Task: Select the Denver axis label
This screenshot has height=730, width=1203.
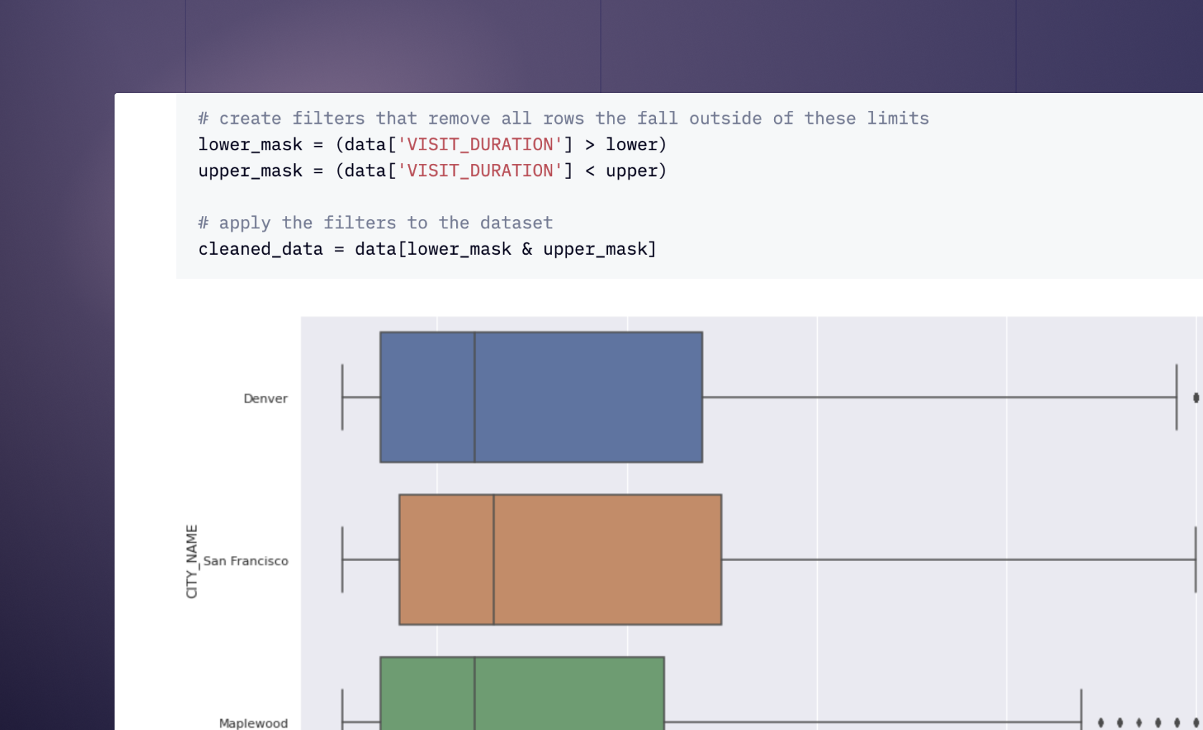Action: 265,398
